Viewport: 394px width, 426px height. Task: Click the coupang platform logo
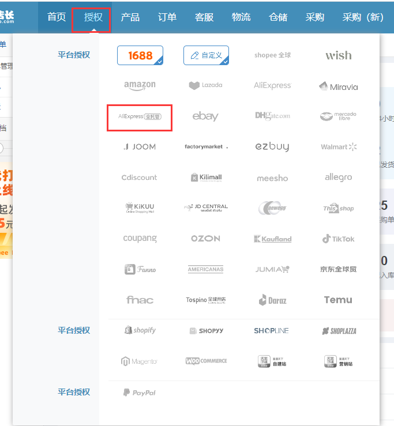point(140,239)
